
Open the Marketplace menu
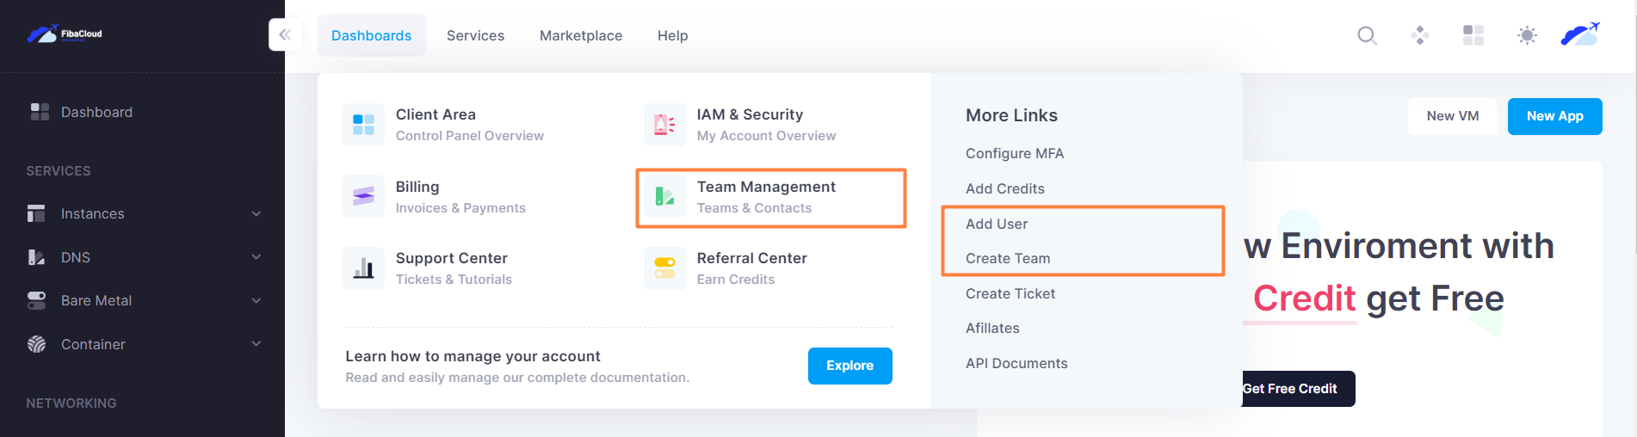tap(581, 35)
